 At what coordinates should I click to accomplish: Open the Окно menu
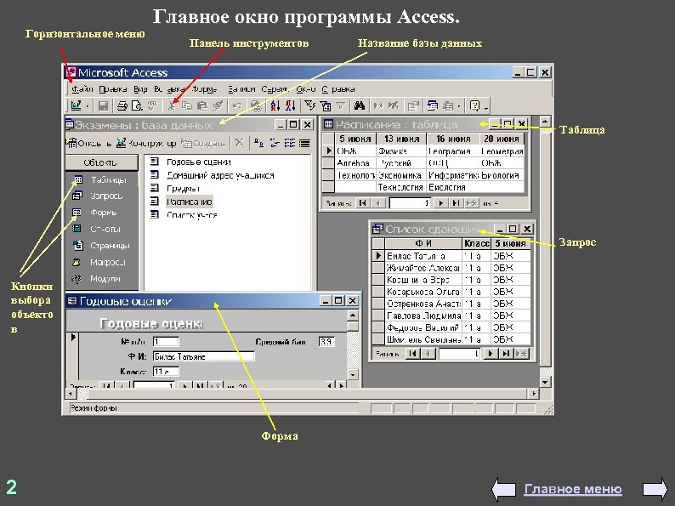click(x=306, y=89)
